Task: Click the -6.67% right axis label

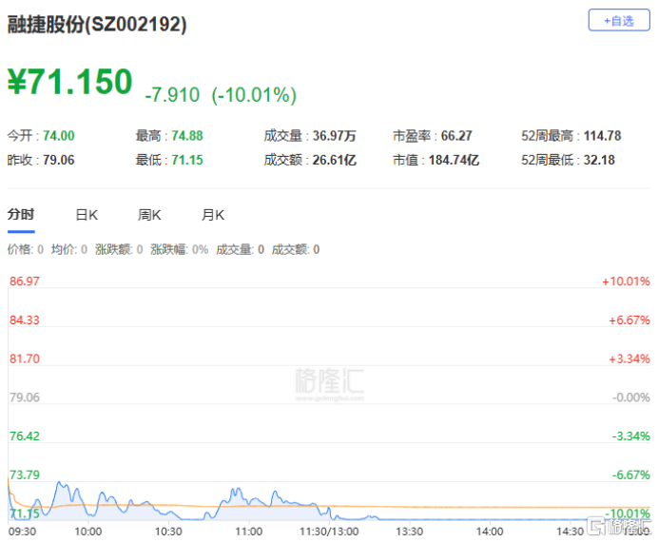Action: pyautogui.click(x=630, y=474)
